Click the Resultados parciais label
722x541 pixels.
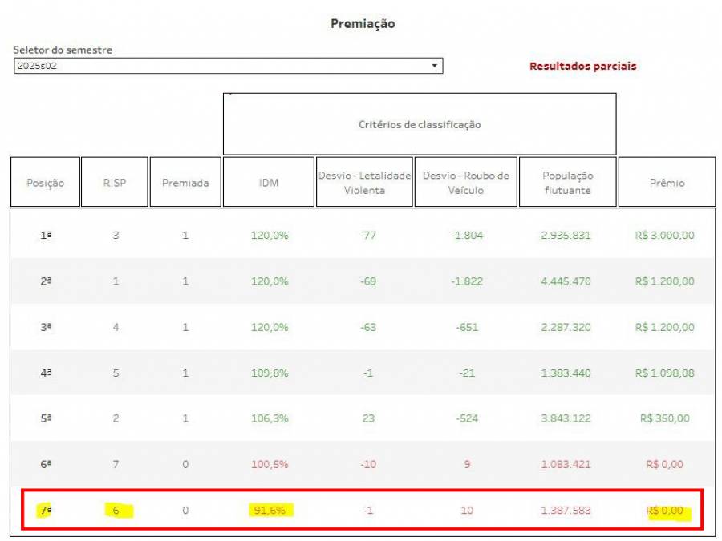click(582, 67)
